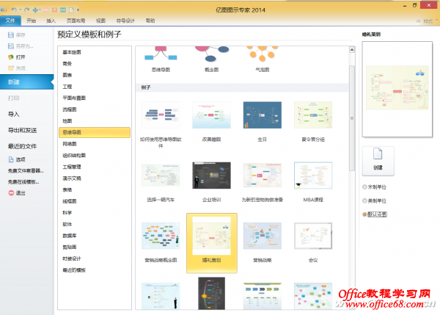Image resolution: width=440 pixels, height=315 pixels.
Task: Select the 企业培训 example thumbnail
Action: 212,175
